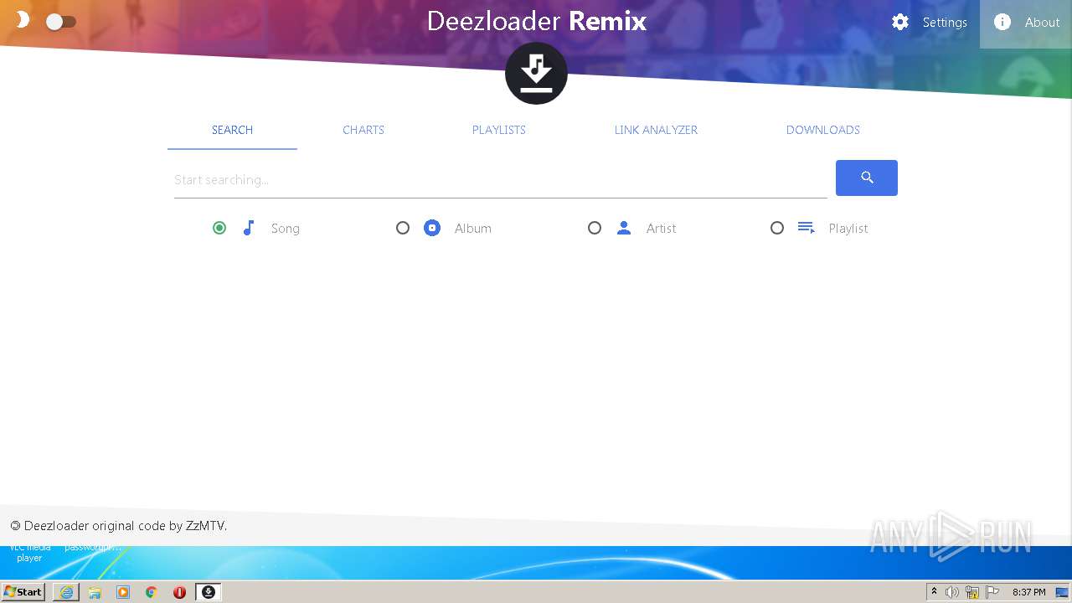Open the Link Analyzer tab
This screenshot has width=1072, height=603.
point(656,130)
